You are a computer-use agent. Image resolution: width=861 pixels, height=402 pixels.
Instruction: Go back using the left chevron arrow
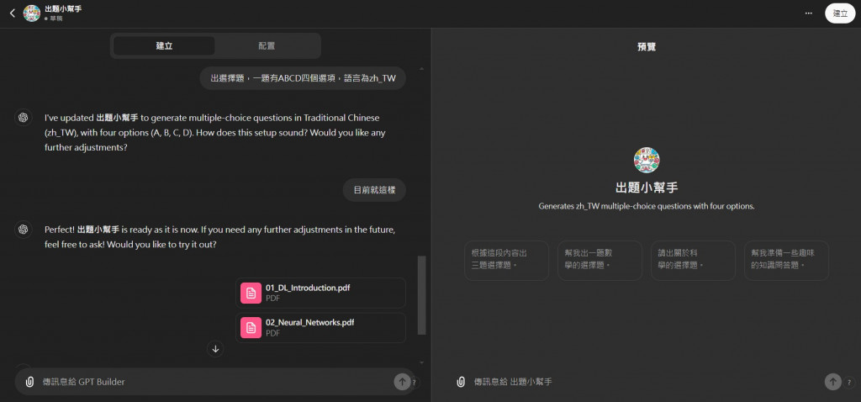(13, 13)
